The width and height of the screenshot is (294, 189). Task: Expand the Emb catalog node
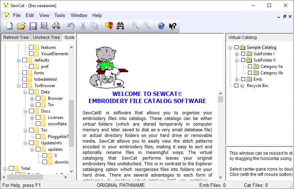pos(237,80)
